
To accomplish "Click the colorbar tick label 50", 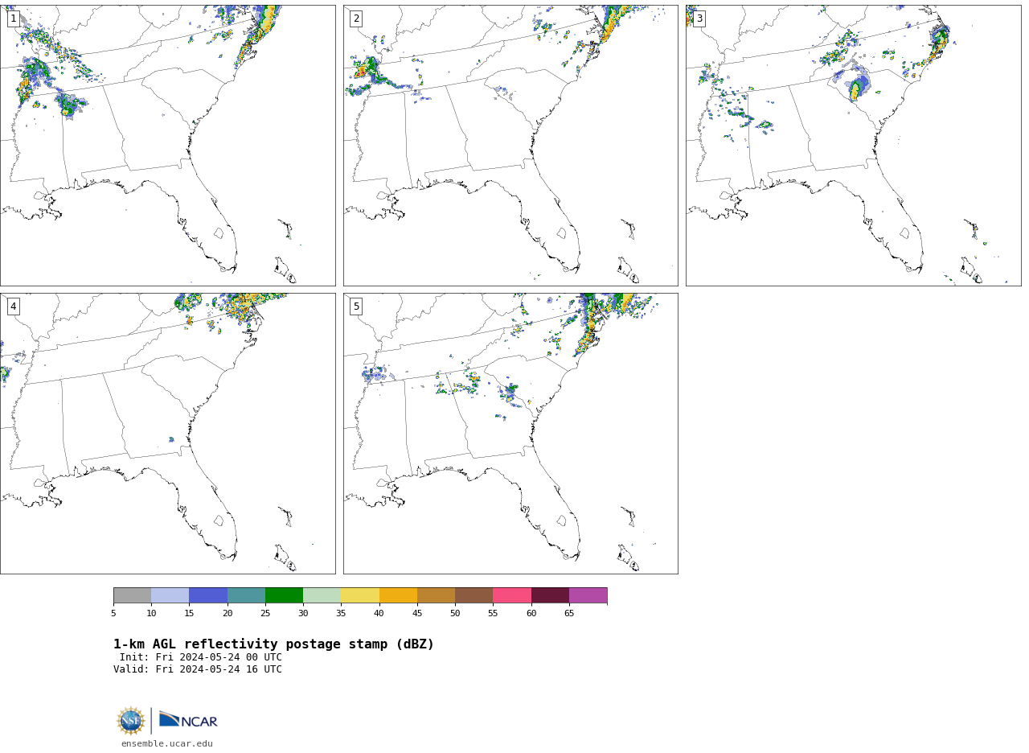I will [455, 614].
